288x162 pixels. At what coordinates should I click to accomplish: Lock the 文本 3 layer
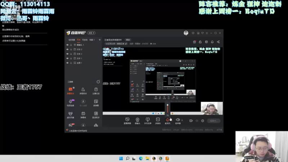tap(71, 54)
